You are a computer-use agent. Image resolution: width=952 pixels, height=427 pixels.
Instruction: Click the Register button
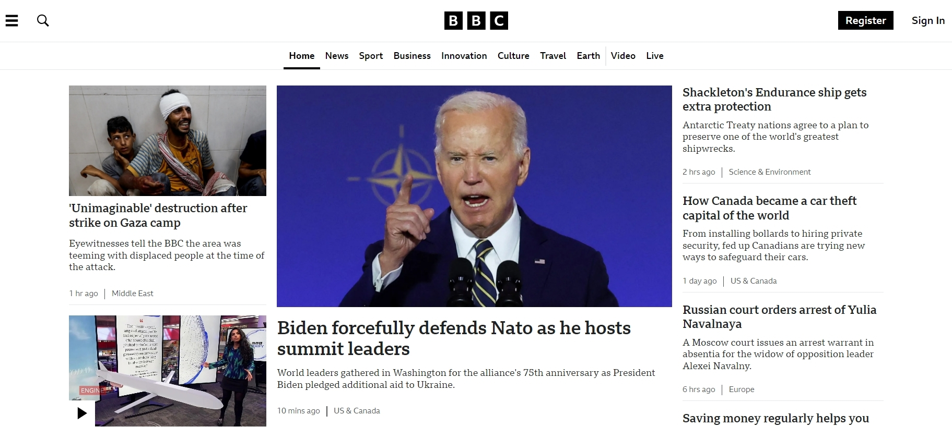[865, 20]
